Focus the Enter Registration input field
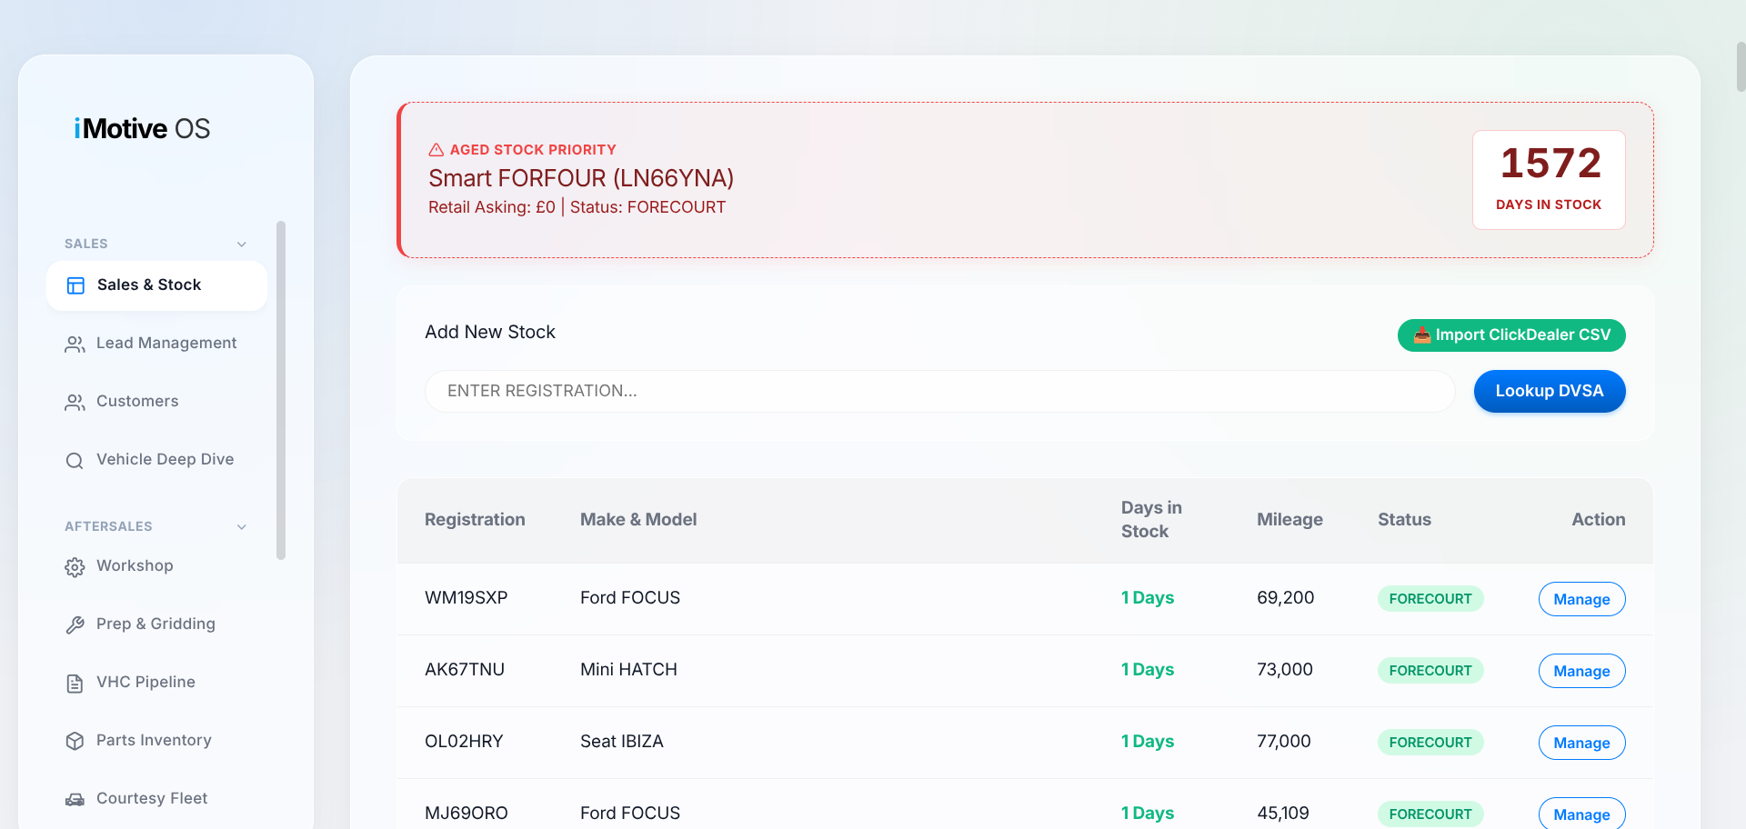The image size is (1746, 829). [x=939, y=392]
